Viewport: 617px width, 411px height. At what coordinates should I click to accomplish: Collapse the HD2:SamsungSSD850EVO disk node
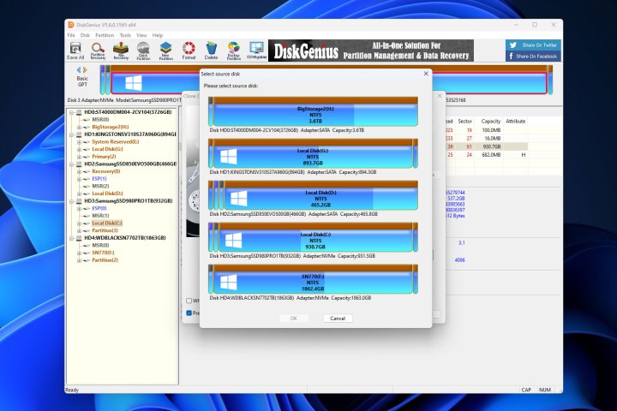pos(72,164)
